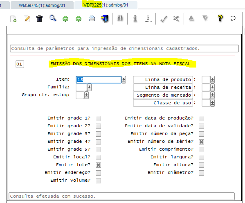245x203 pixels.
Task: Open the Linha de produto lookup arrow
Action: coord(212,80)
